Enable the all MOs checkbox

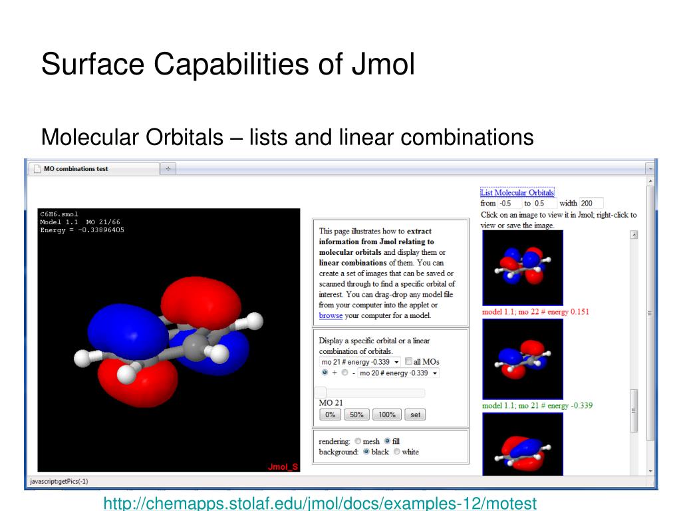point(408,361)
